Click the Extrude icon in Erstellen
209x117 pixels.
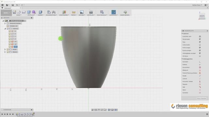(x=29, y=12)
